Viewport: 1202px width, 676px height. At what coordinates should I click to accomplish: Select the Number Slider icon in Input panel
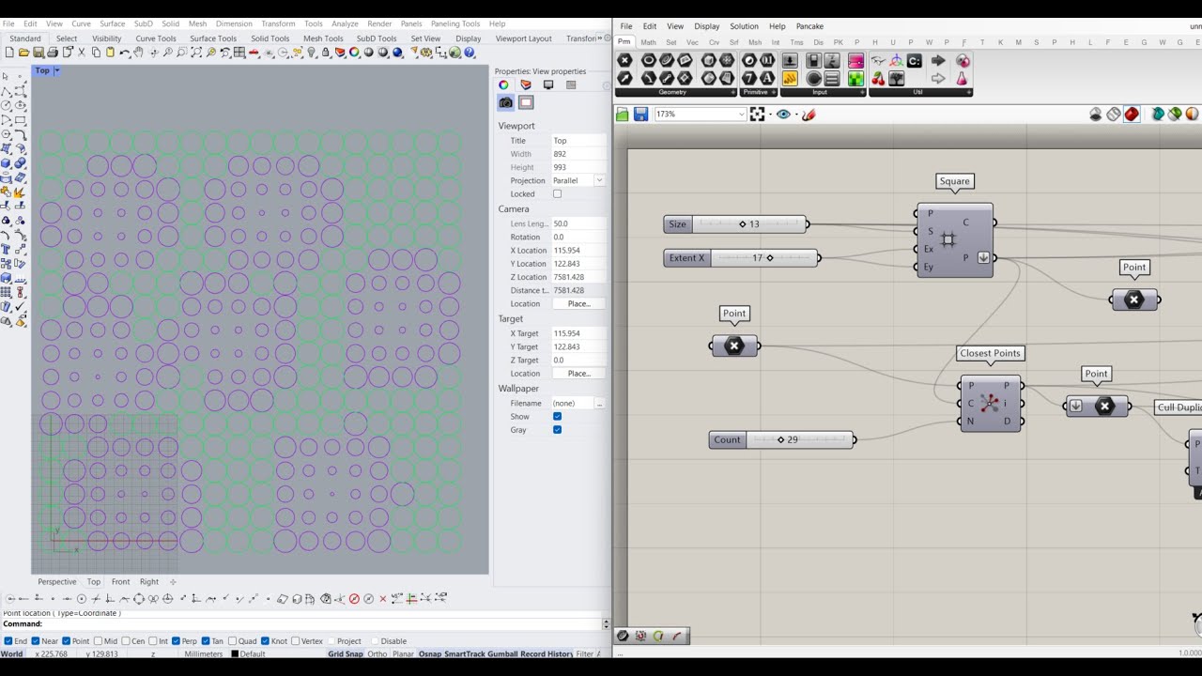click(790, 60)
